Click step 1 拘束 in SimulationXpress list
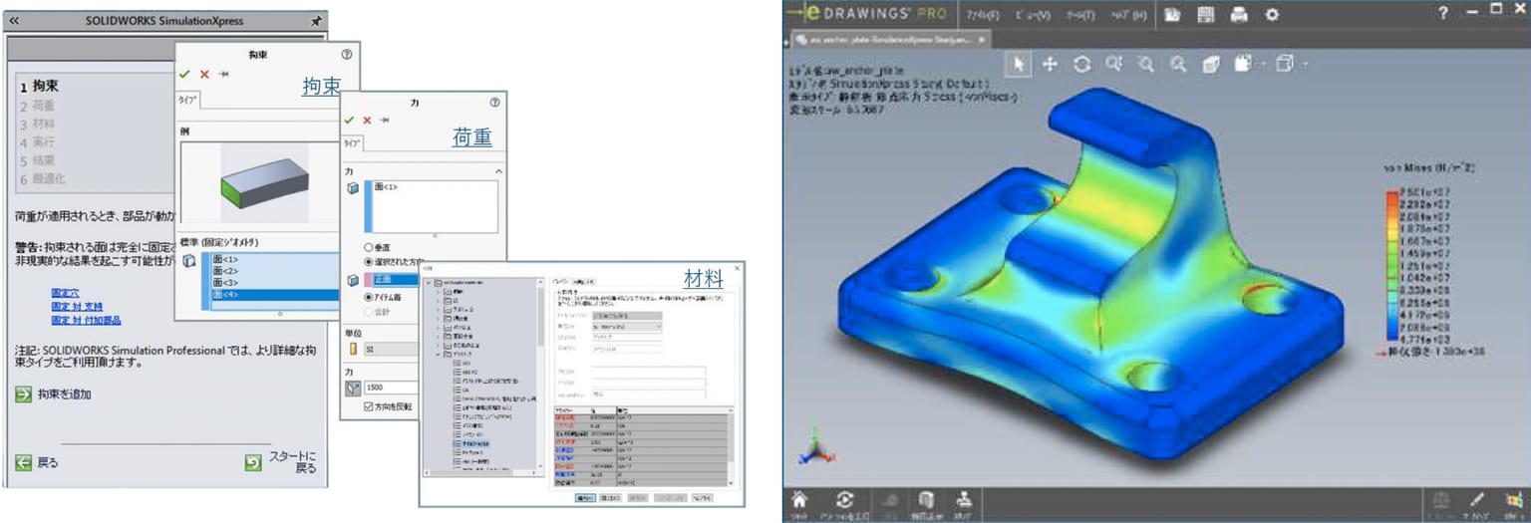Viewport: 1531px width, 523px height. pyautogui.click(x=39, y=86)
